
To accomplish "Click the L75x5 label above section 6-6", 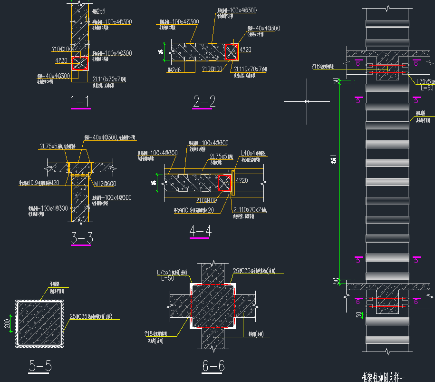I will [x=168, y=273].
